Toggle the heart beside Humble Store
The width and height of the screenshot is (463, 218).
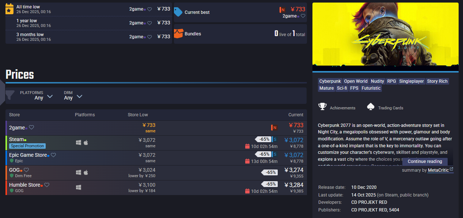47,185
